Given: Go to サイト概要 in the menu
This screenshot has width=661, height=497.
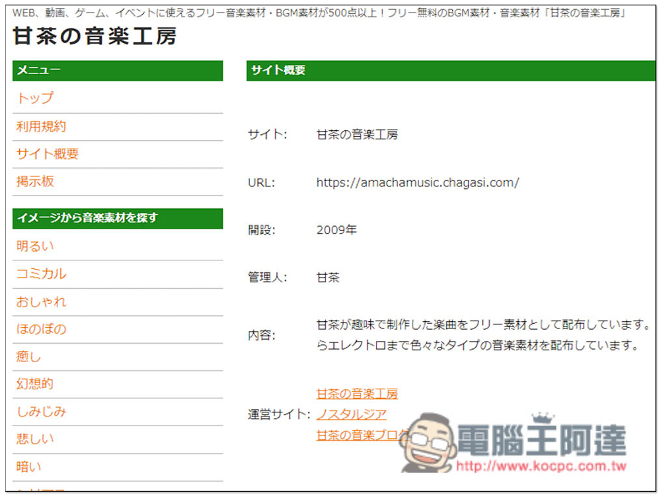Looking at the screenshot, I should click(x=47, y=154).
